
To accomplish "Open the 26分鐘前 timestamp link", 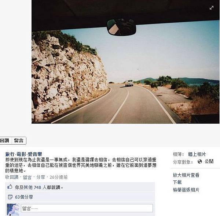I will coord(59,177).
